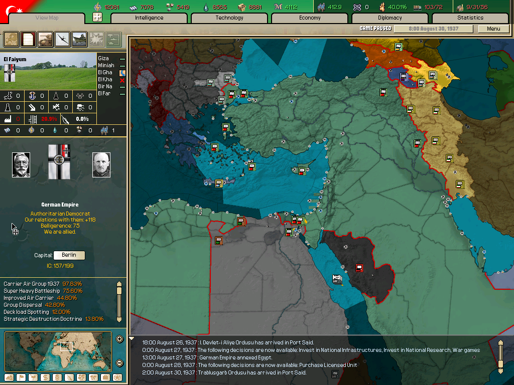514x385 pixels.
Task: Click the research list scroll-down arrow
Action: (119, 319)
